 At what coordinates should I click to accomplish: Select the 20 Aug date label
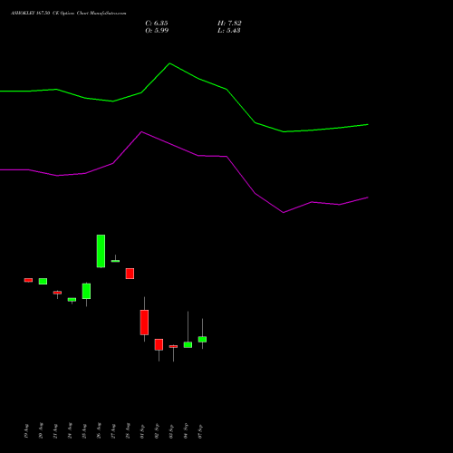pos(41,431)
